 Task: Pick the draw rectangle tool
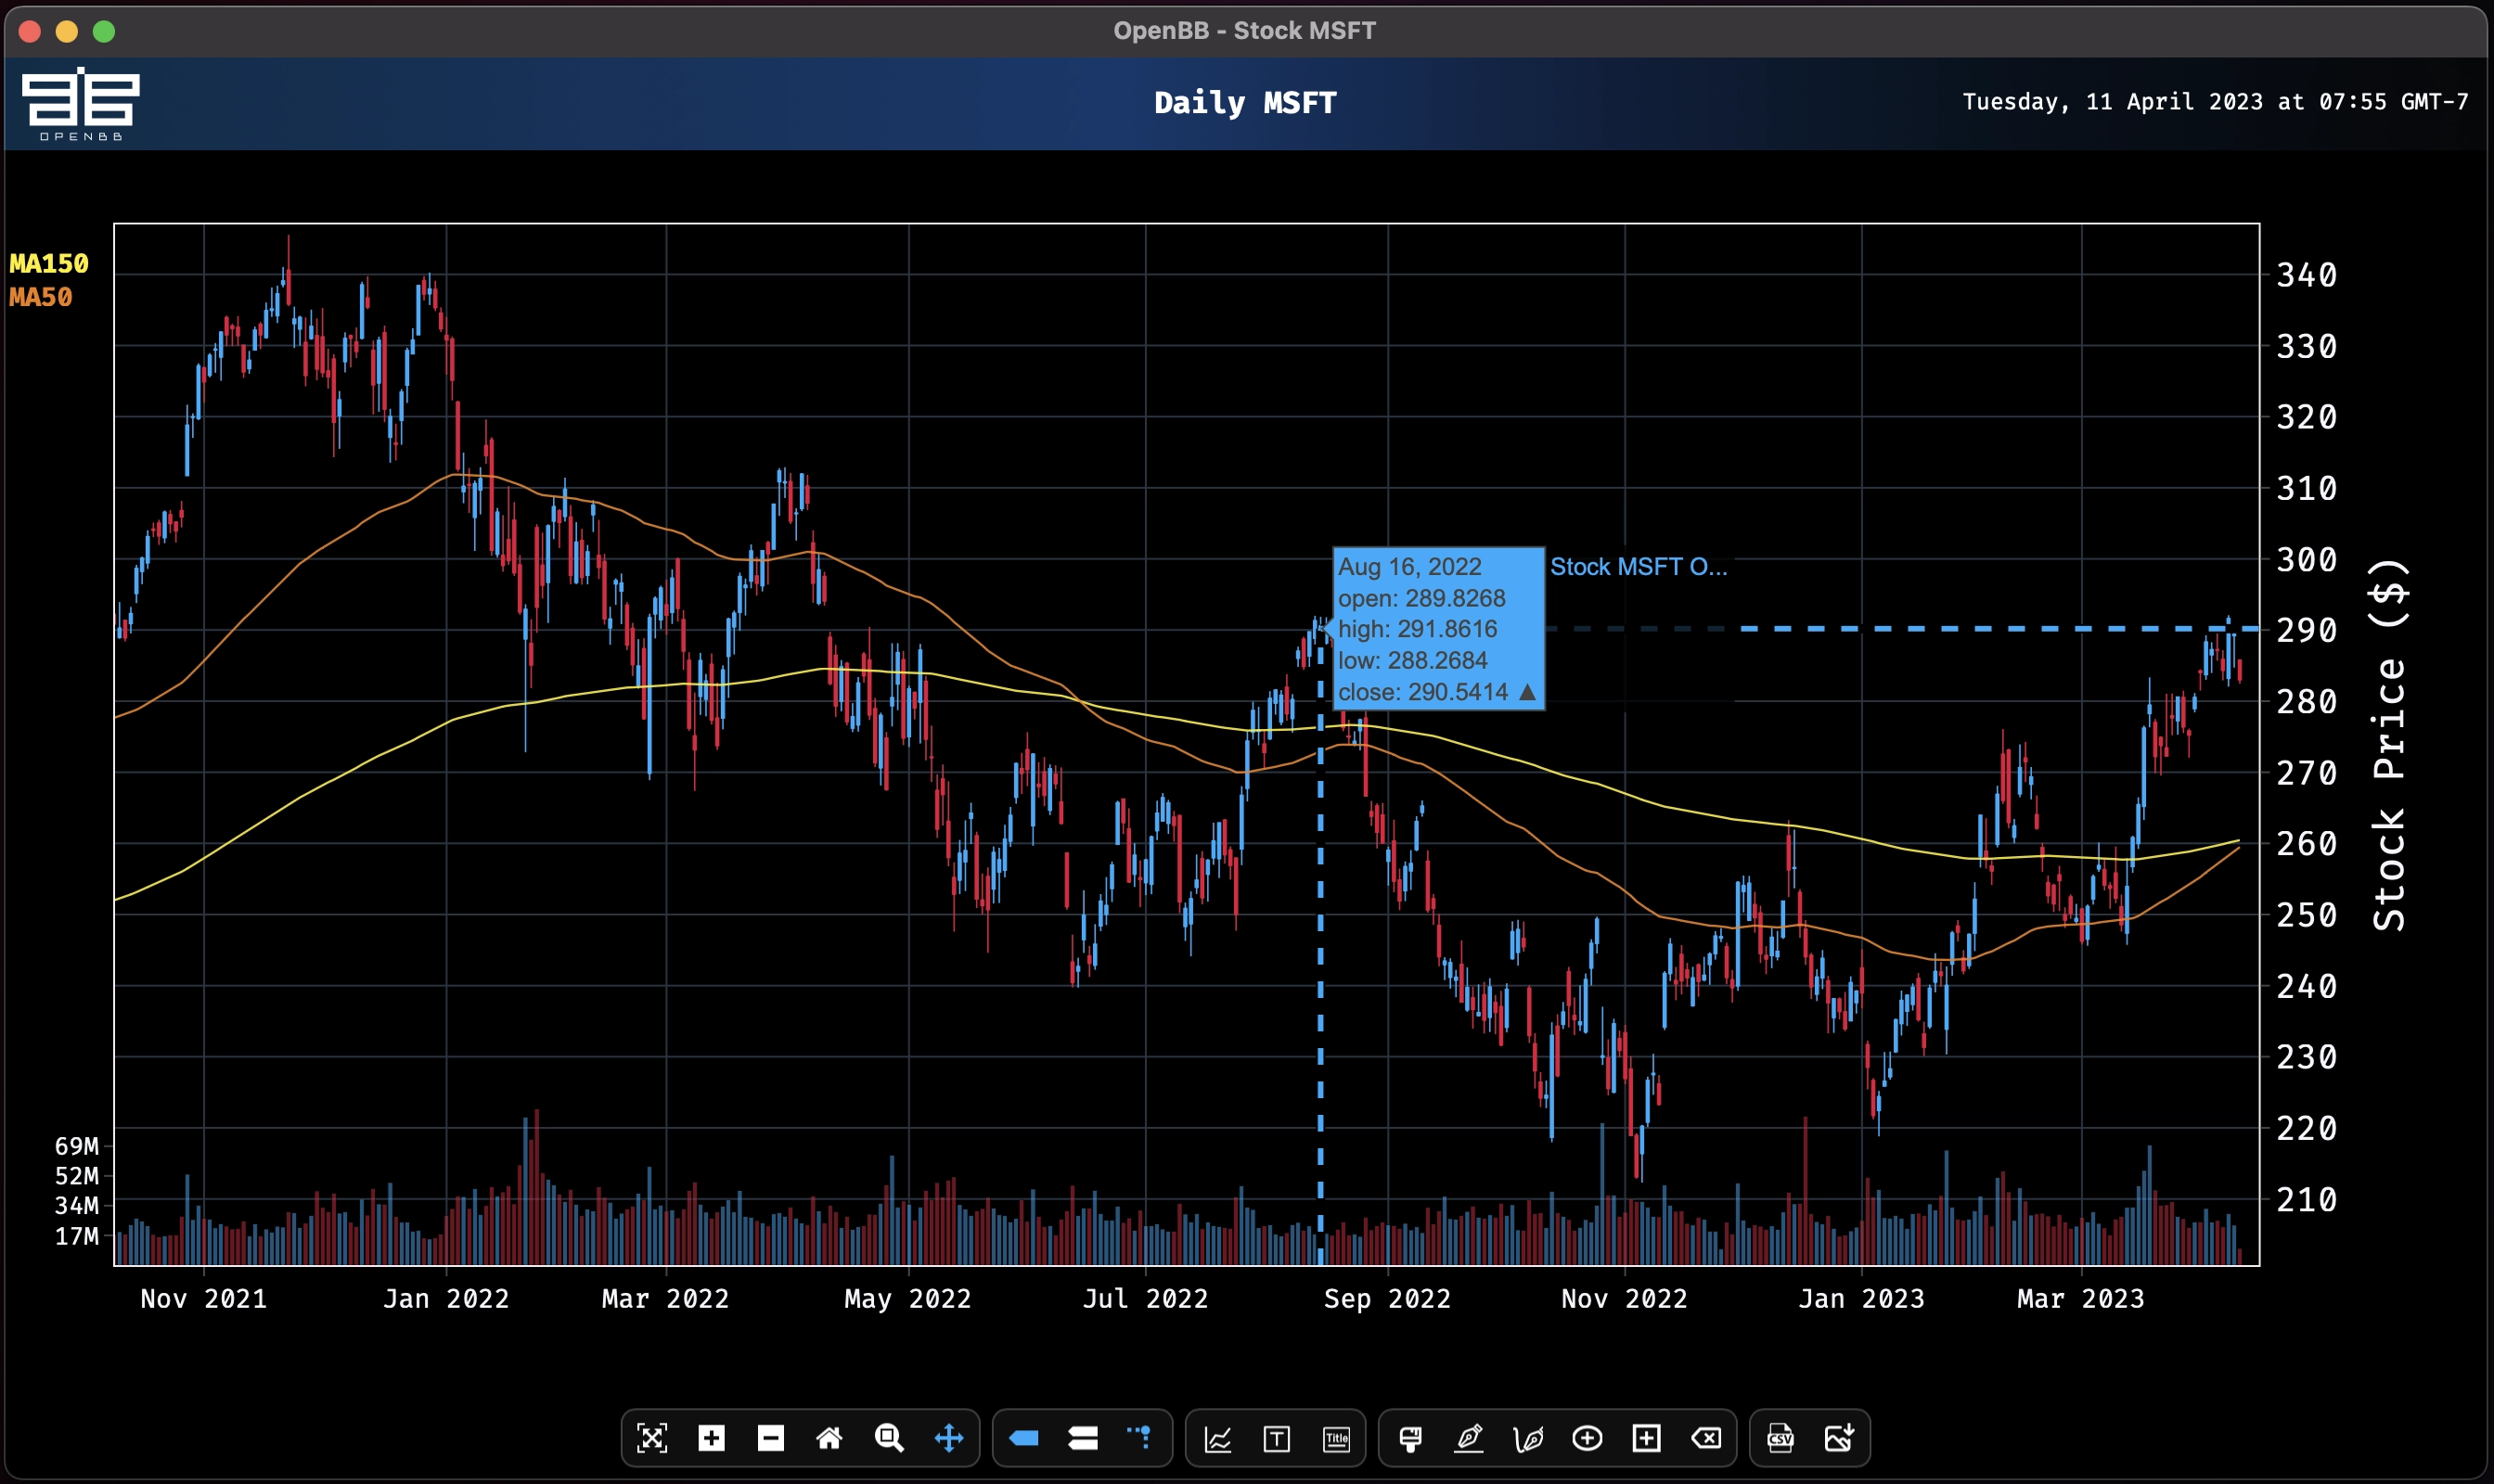[1646, 1439]
